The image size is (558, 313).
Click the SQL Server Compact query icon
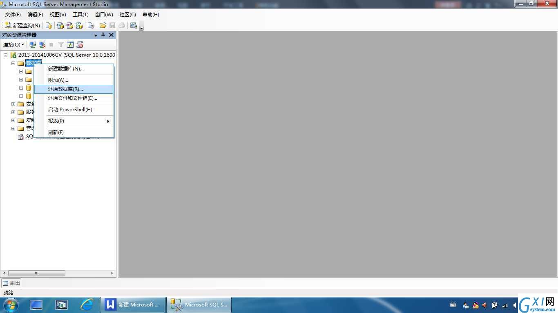tap(91, 25)
